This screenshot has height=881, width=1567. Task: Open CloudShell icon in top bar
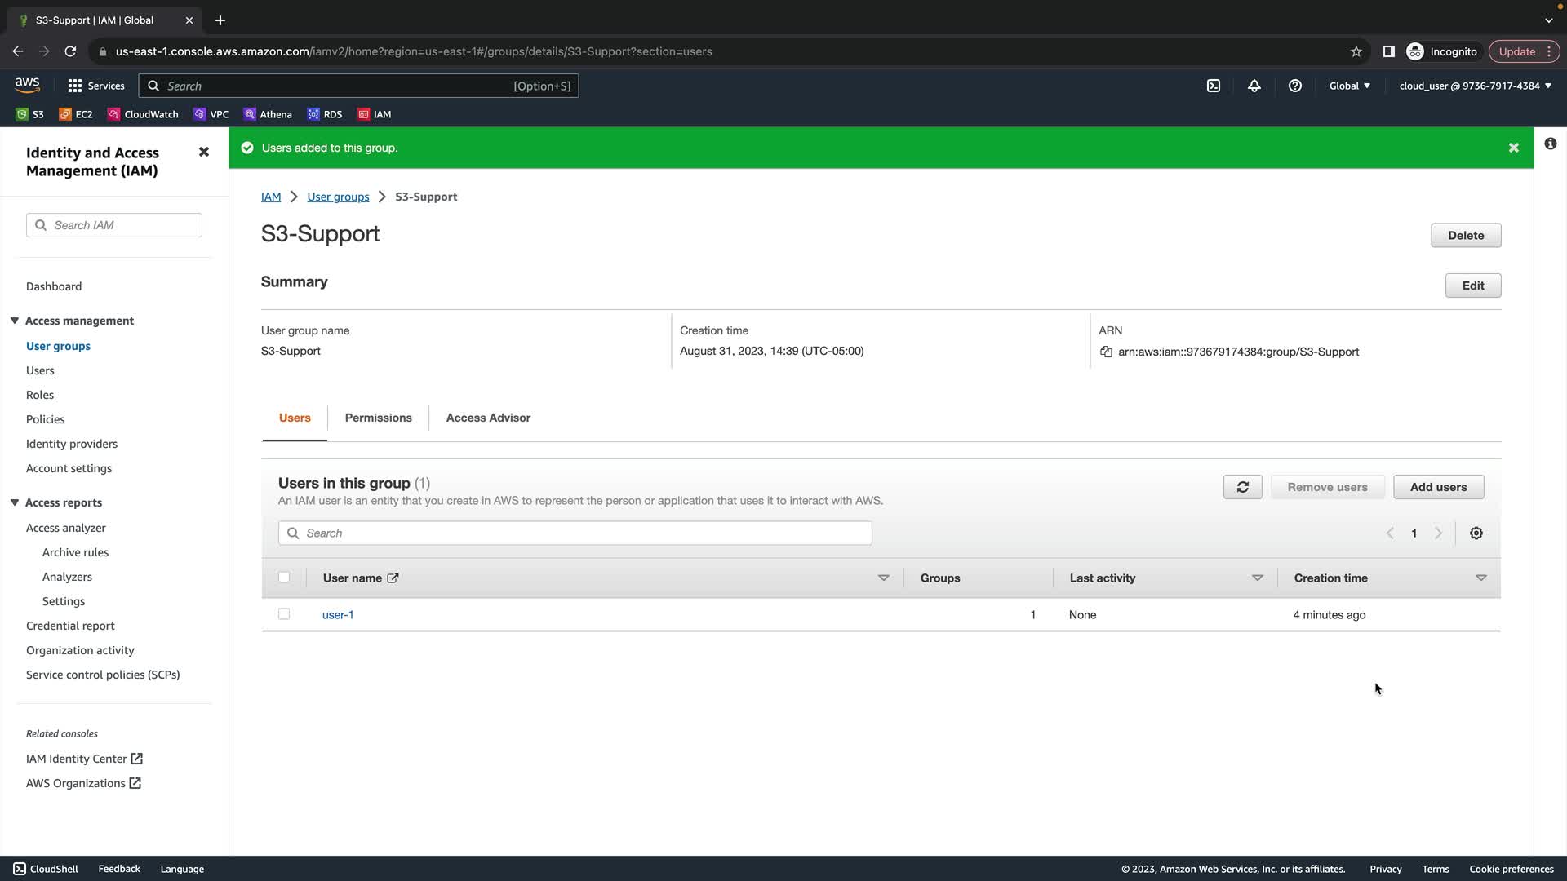click(1213, 86)
